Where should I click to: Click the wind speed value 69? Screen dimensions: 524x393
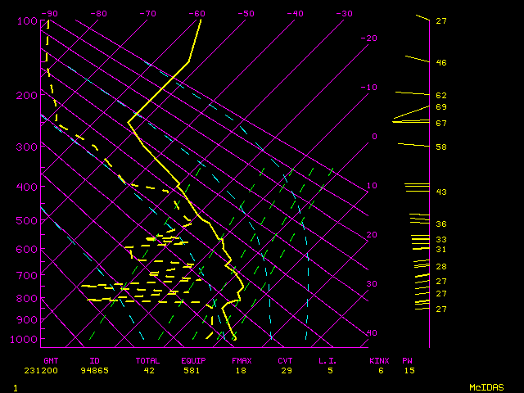440,107
